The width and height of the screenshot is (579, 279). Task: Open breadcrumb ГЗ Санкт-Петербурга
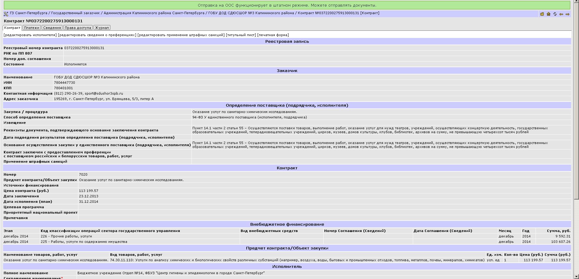point(29,13)
